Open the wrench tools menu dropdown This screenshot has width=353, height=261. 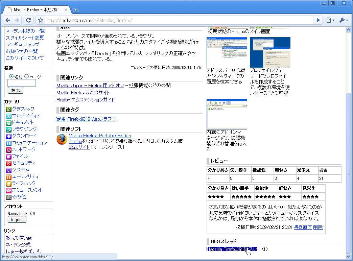[344, 20]
